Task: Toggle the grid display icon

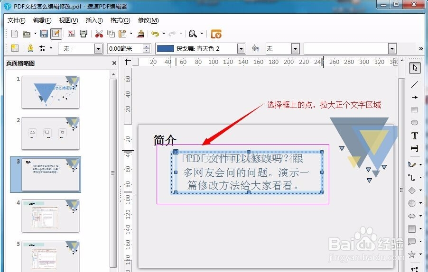Action: pyautogui.click(x=15, y=48)
